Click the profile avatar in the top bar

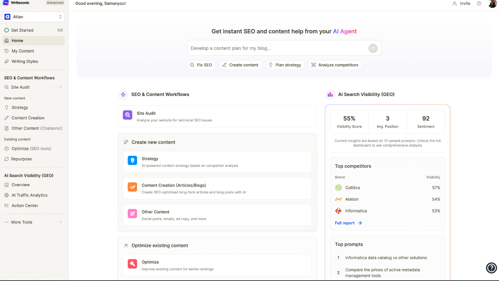(x=492, y=4)
